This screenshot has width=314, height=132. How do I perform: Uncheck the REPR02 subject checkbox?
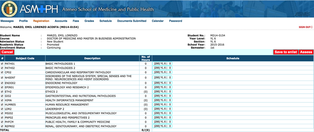point(2,126)
